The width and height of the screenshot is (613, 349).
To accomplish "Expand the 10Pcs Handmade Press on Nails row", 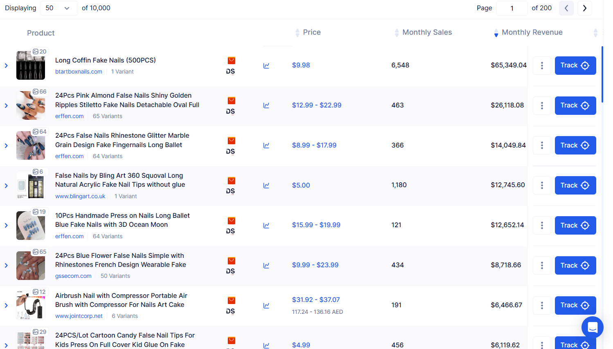I will click(x=6, y=226).
